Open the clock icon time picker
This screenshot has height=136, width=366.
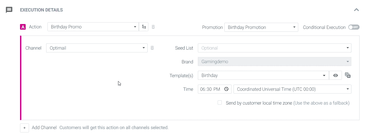tap(226, 89)
